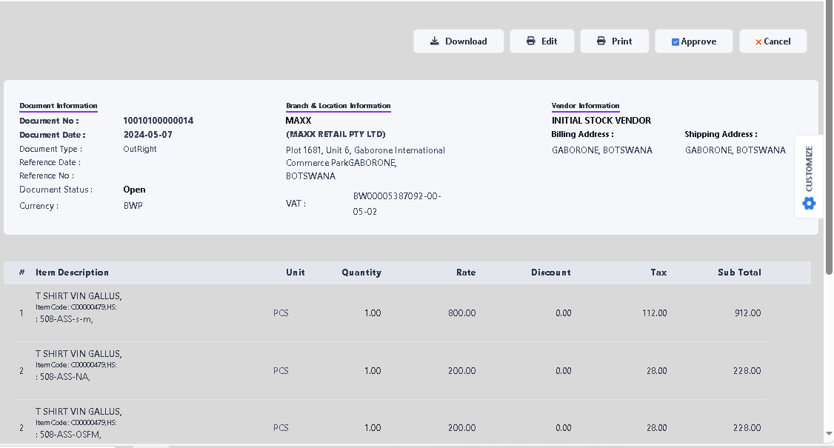Image resolution: width=834 pixels, height=448 pixels.
Task: Click the Download arrow icon
Action: (x=435, y=41)
